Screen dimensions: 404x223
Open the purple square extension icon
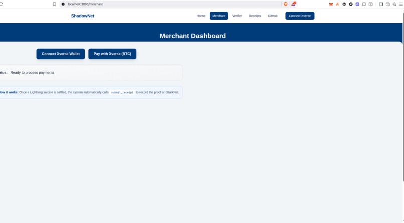[x=357, y=4]
